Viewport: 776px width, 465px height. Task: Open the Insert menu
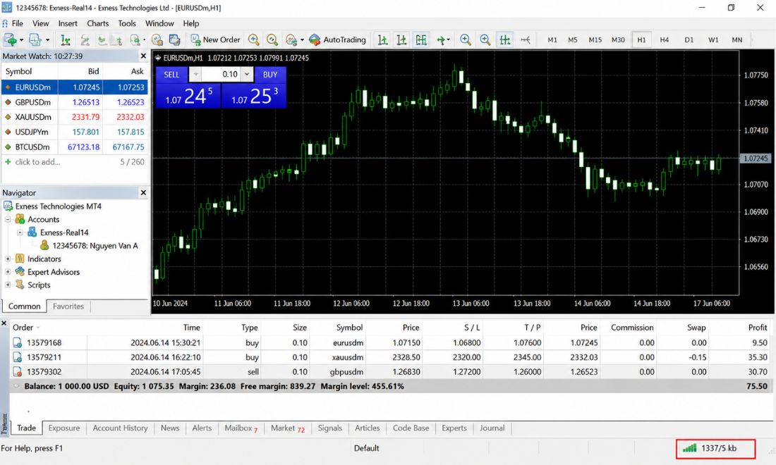tap(68, 23)
